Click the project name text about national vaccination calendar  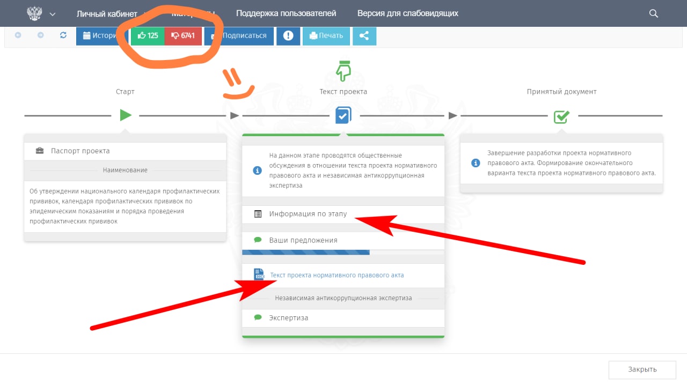click(x=125, y=206)
